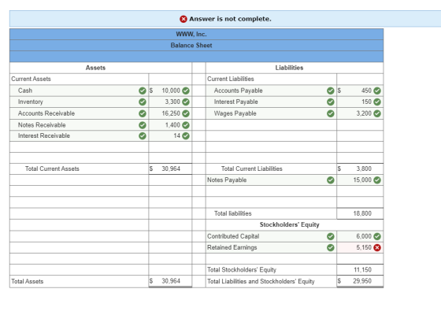441x311 pixels.
Task: Click green check beside 450 amount
Action: (377, 91)
